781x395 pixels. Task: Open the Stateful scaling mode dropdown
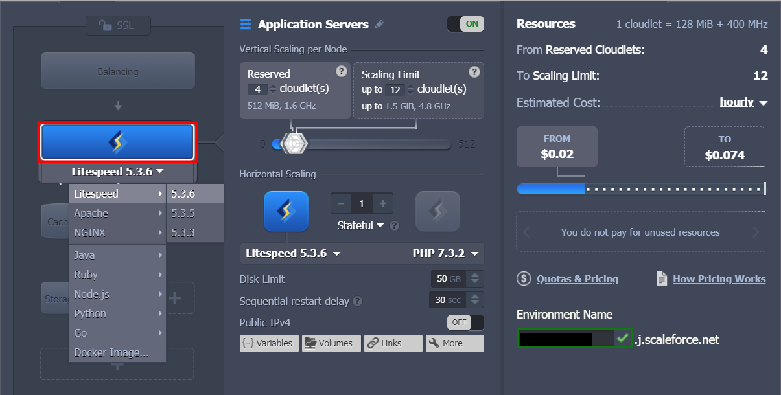coord(360,225)
